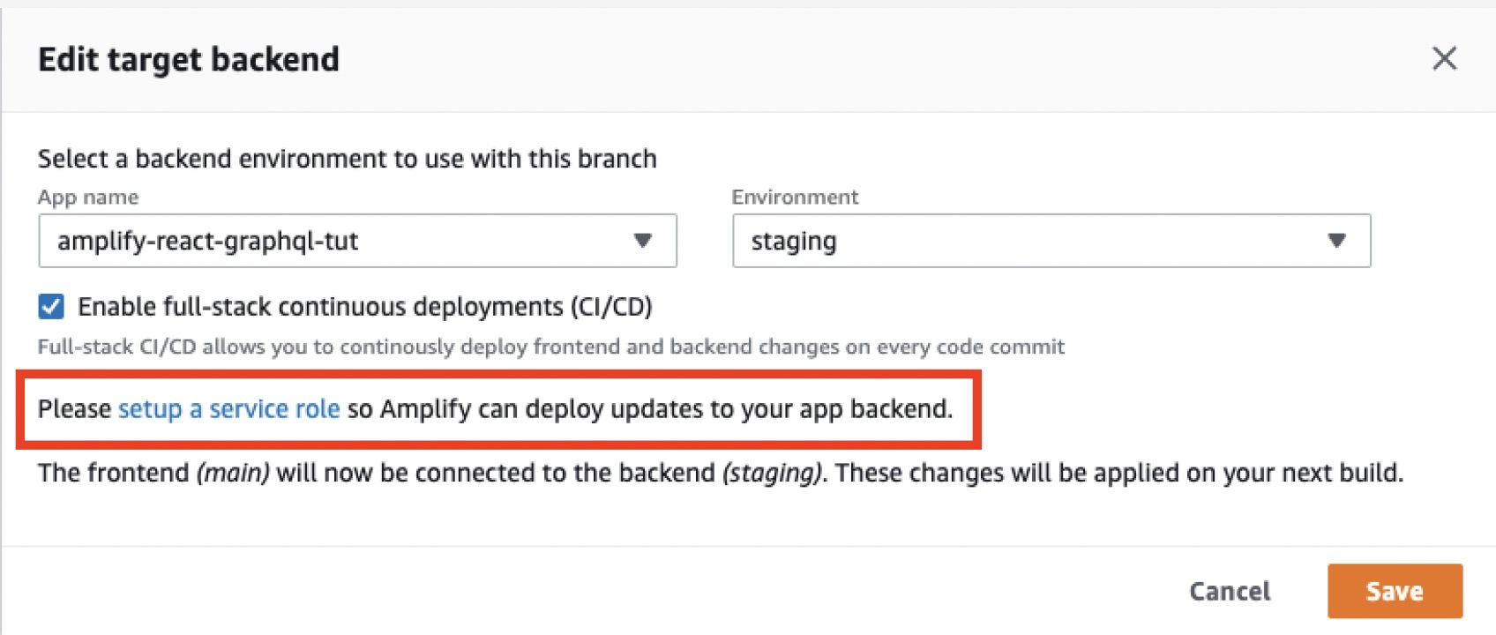Close the Edit target backend dialog
Image resolution: width=1496 pixels, height=635 pixels.
[x=1444, y=58]
